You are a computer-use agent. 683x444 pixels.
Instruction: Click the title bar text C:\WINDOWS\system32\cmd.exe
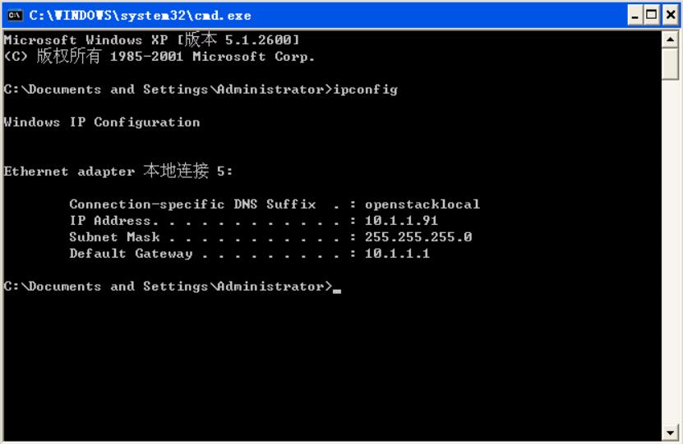140,16
